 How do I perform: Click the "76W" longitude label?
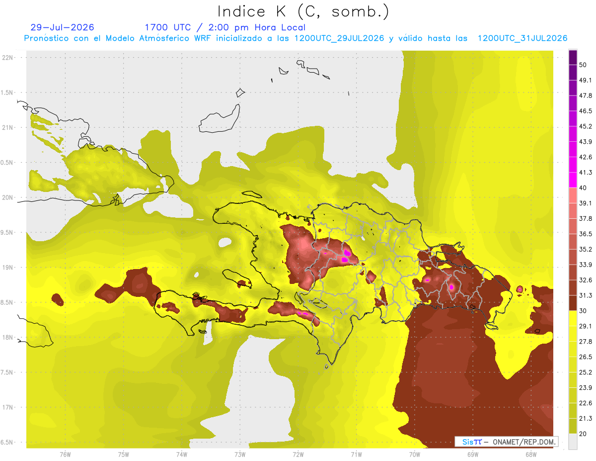65,454
